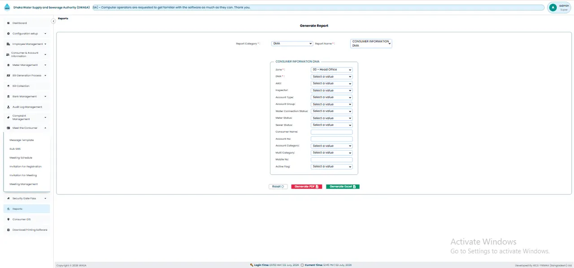Expand the Configuration setup menu

(26, 34)
